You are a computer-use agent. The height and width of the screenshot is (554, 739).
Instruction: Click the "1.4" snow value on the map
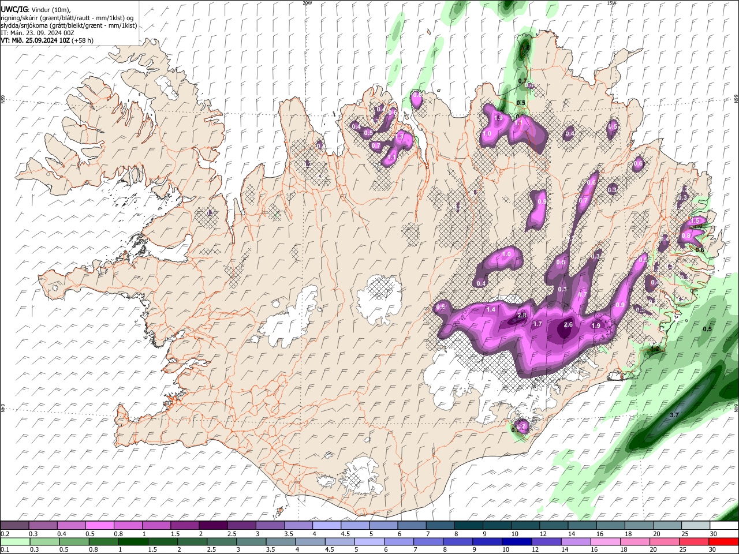[491, 310]
